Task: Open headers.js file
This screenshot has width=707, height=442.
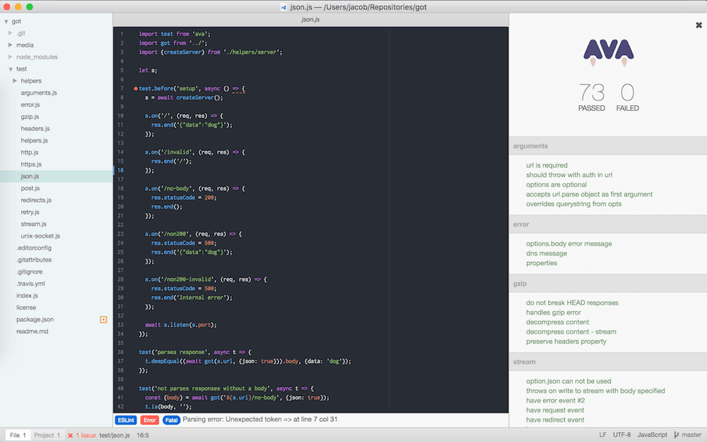Action: click(x=35, y=129)
